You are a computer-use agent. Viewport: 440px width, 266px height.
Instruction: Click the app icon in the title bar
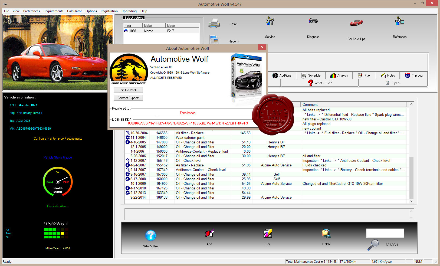(x=5, y=4)
